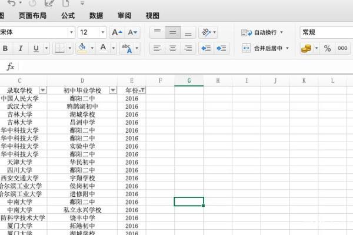Click the cell 昌洲中学
The height and width of the screenshot is (235, 353).
[82, 122]
